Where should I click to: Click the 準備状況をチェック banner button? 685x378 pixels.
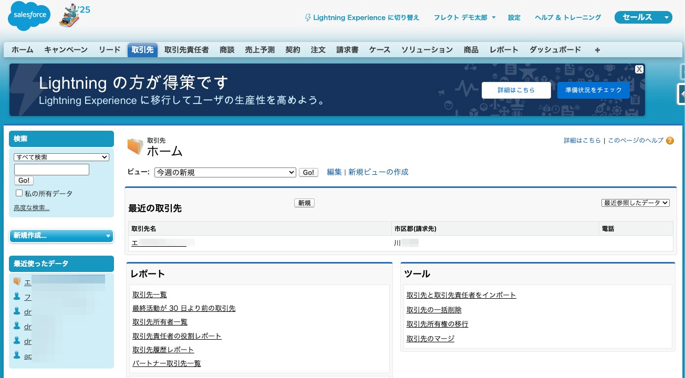[x=593, y=90]
